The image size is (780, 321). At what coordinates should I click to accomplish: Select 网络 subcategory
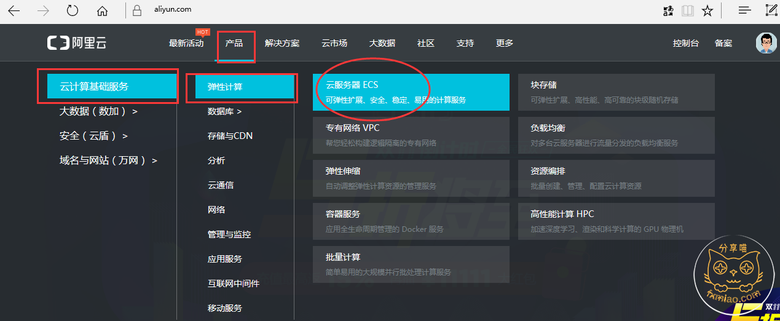point(216,210)
